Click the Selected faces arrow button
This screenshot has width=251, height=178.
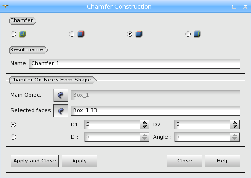(61, 111)
